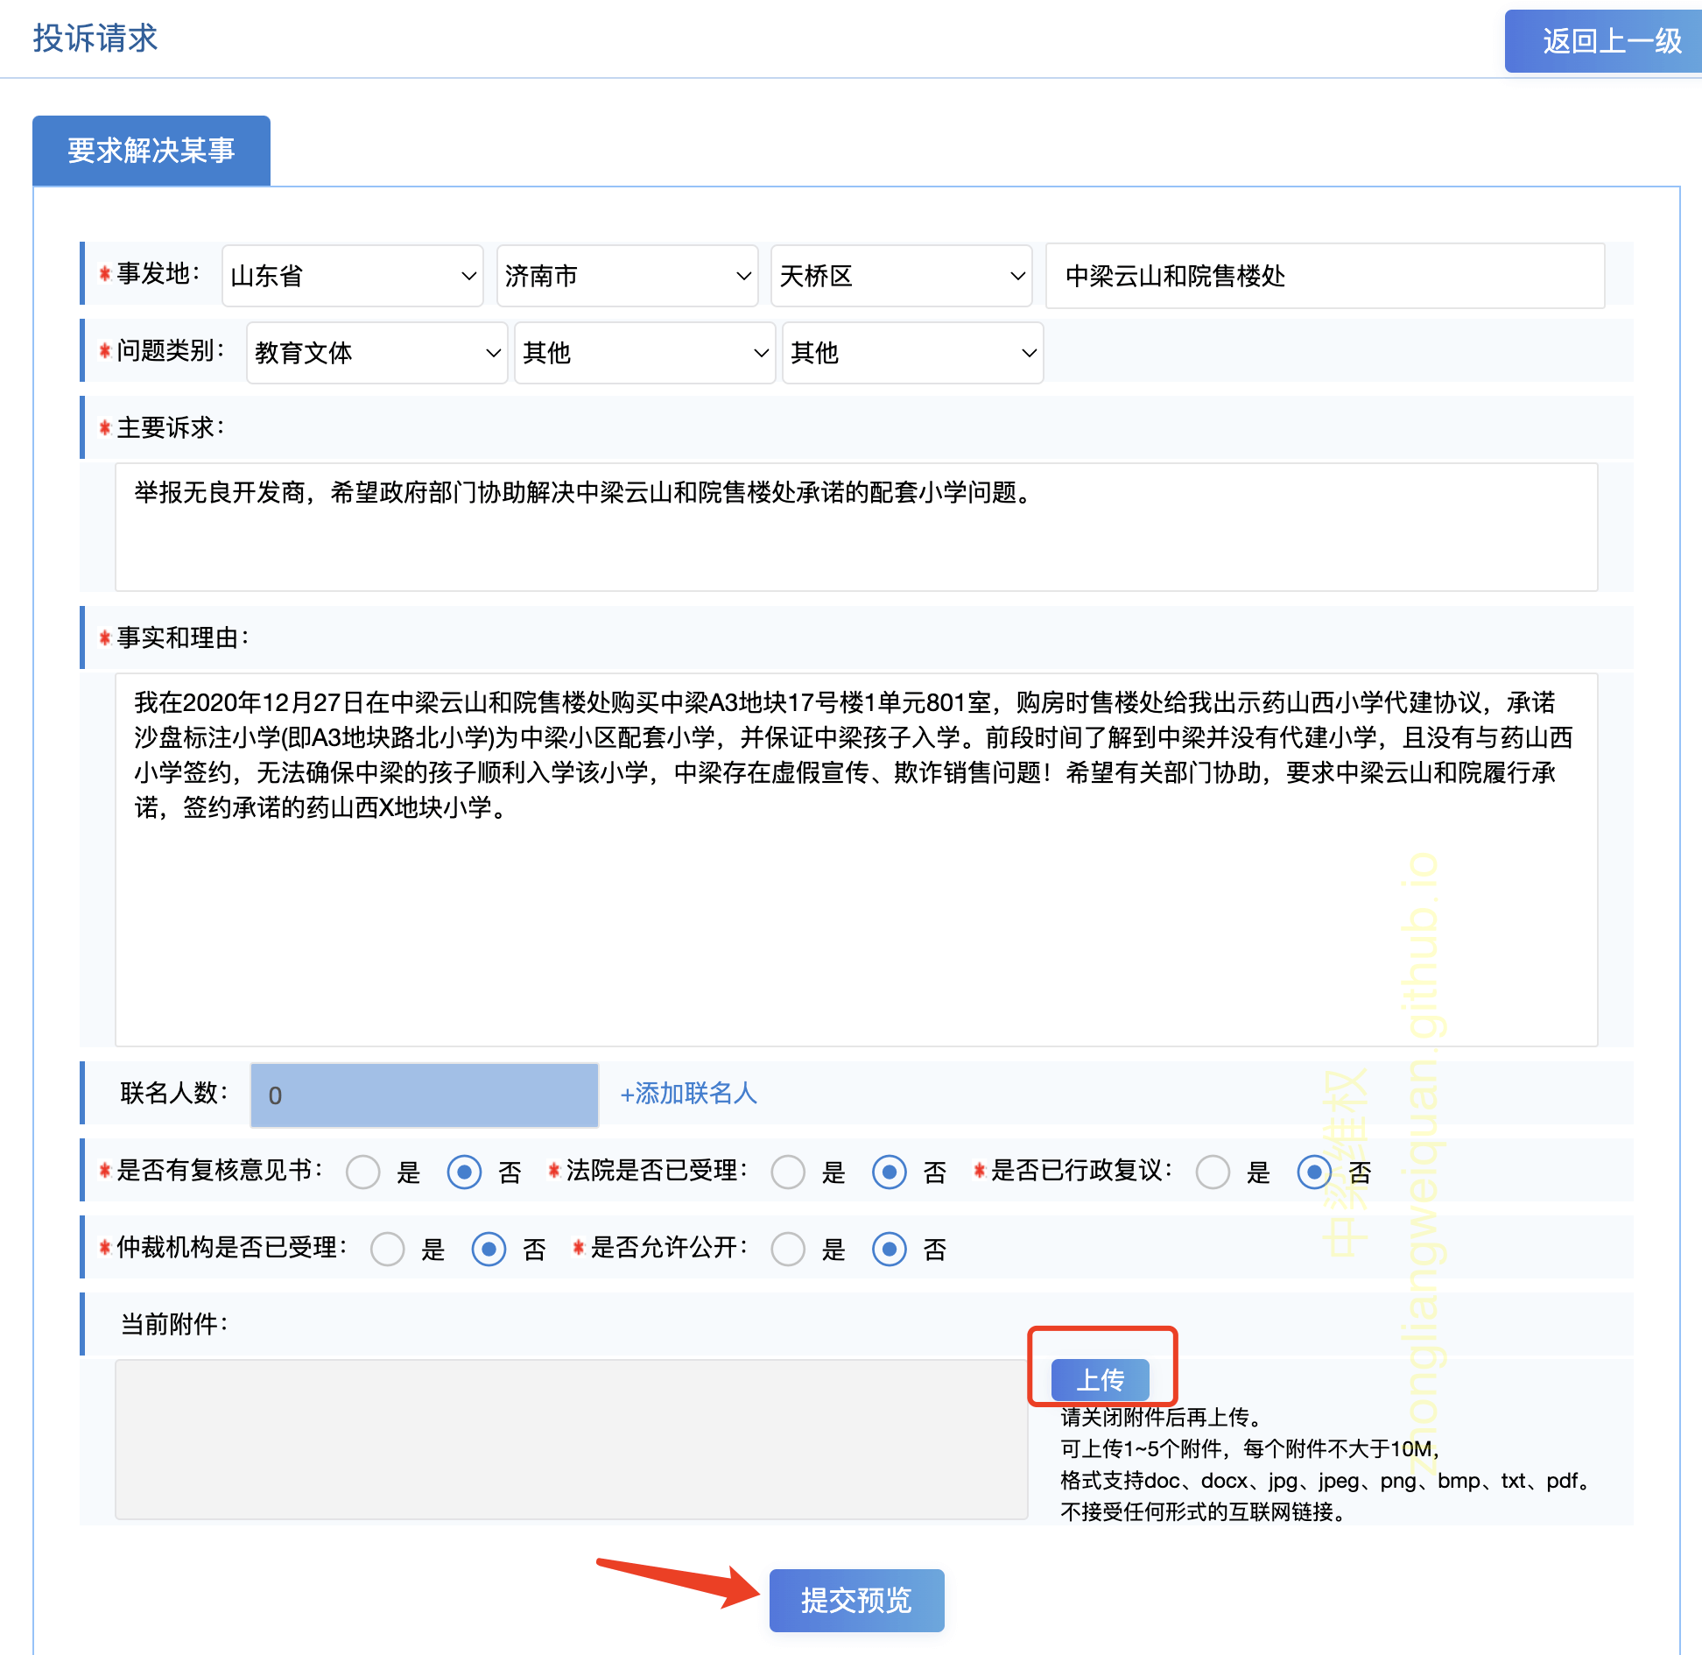Image resolution: width=1702 pixels, height=1655 pixels.
Task: Select 是 for 法院是否已受理
Action: tap(788, 1172)
